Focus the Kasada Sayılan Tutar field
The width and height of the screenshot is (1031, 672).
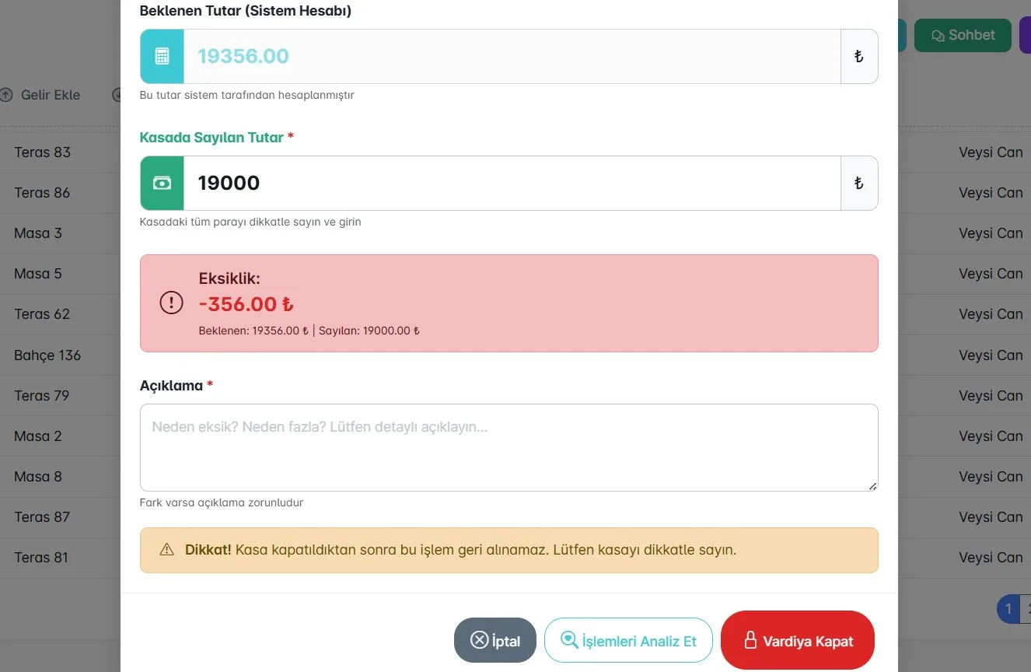pos(512,183)
